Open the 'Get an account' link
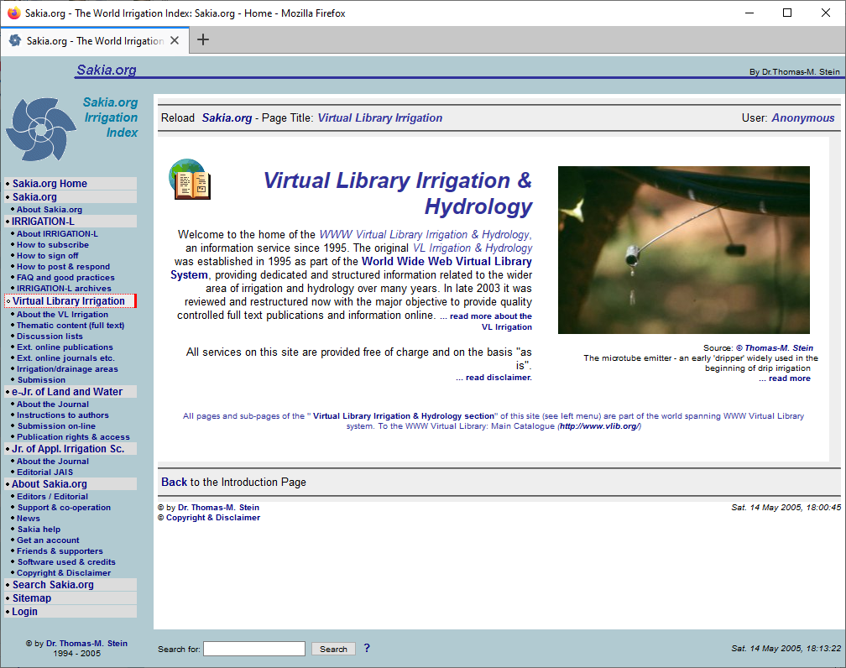The image size is (846, 668). [48, 540]
